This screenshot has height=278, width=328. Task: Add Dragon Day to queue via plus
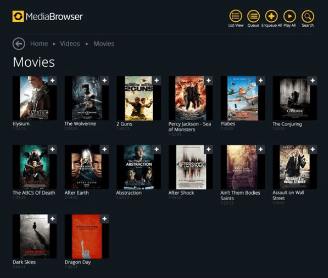pos(105,218)
